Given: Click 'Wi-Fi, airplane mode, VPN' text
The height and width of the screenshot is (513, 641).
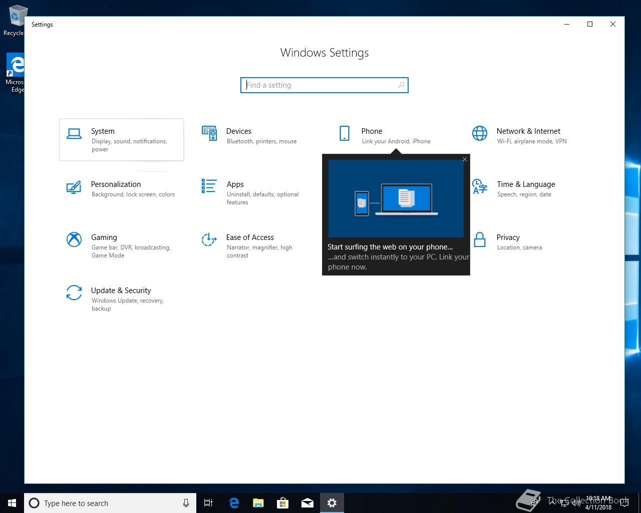Looking at the screenshot, I should (532, 141).
